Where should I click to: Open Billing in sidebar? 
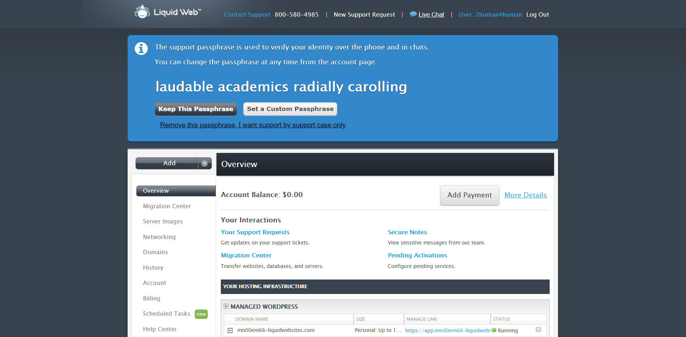(x=152, y=298)
